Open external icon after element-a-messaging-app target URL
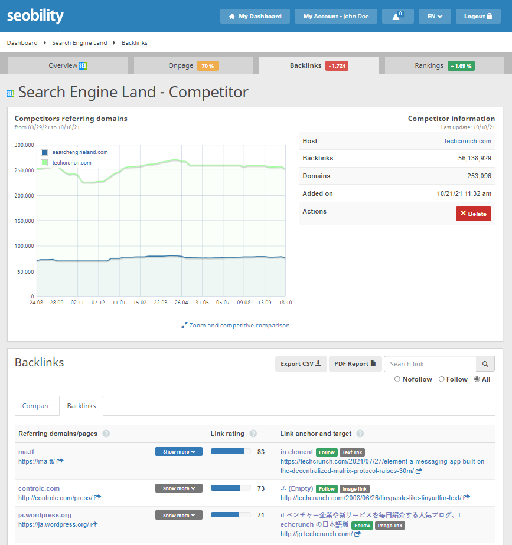The width and height of the screenshot is (512, 545). (x=419, y=471)
